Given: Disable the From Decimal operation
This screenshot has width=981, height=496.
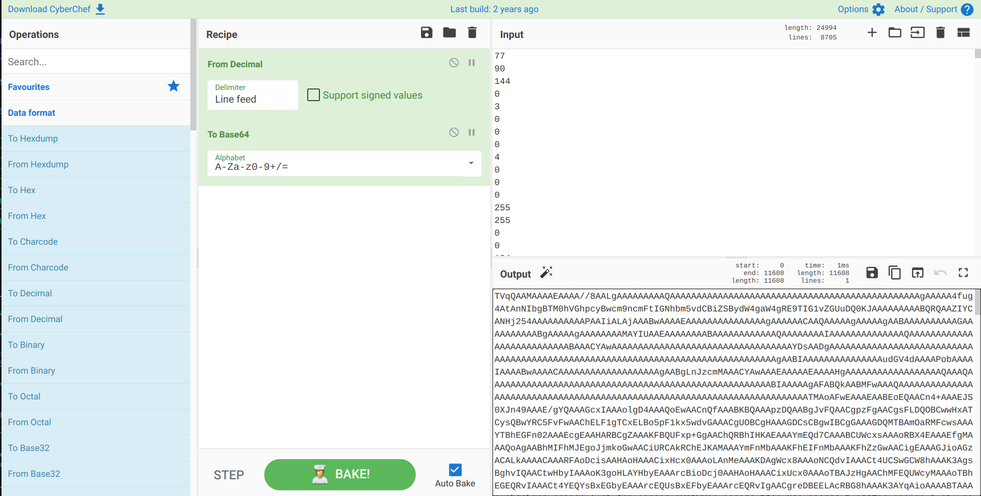Looking at the screenshot, I should 454,63.
